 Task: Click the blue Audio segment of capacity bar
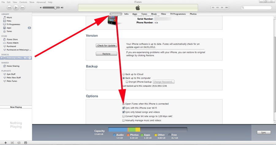pyautogui.click(x=118, y=130)
